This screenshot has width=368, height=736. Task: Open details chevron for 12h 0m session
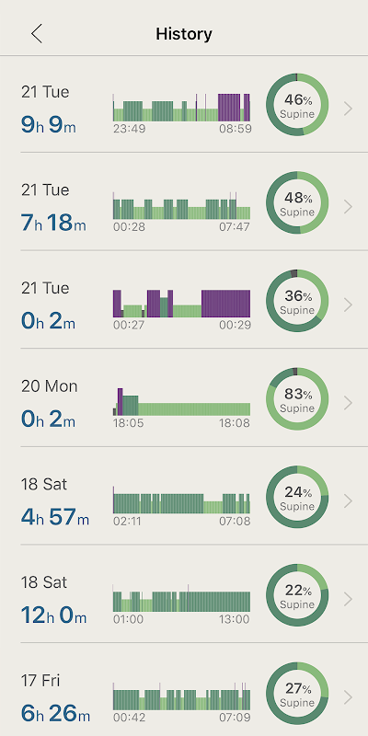point(348,599)
